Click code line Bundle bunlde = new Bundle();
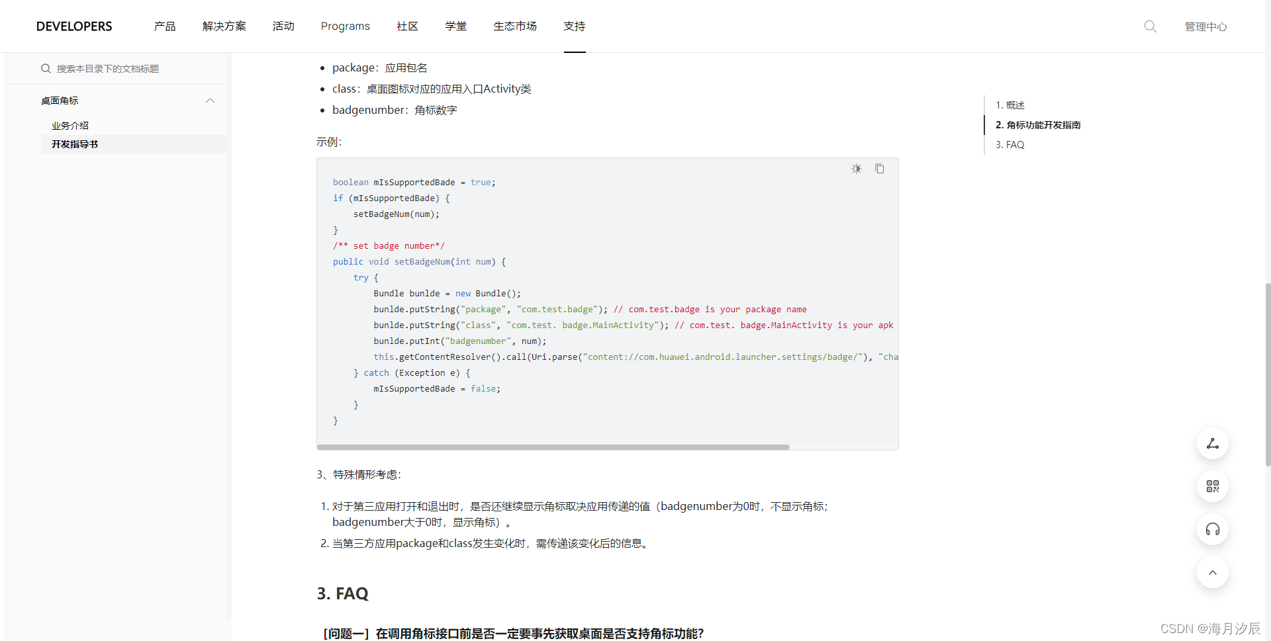Screen dimensions: 1271x641 click(447, 294)
